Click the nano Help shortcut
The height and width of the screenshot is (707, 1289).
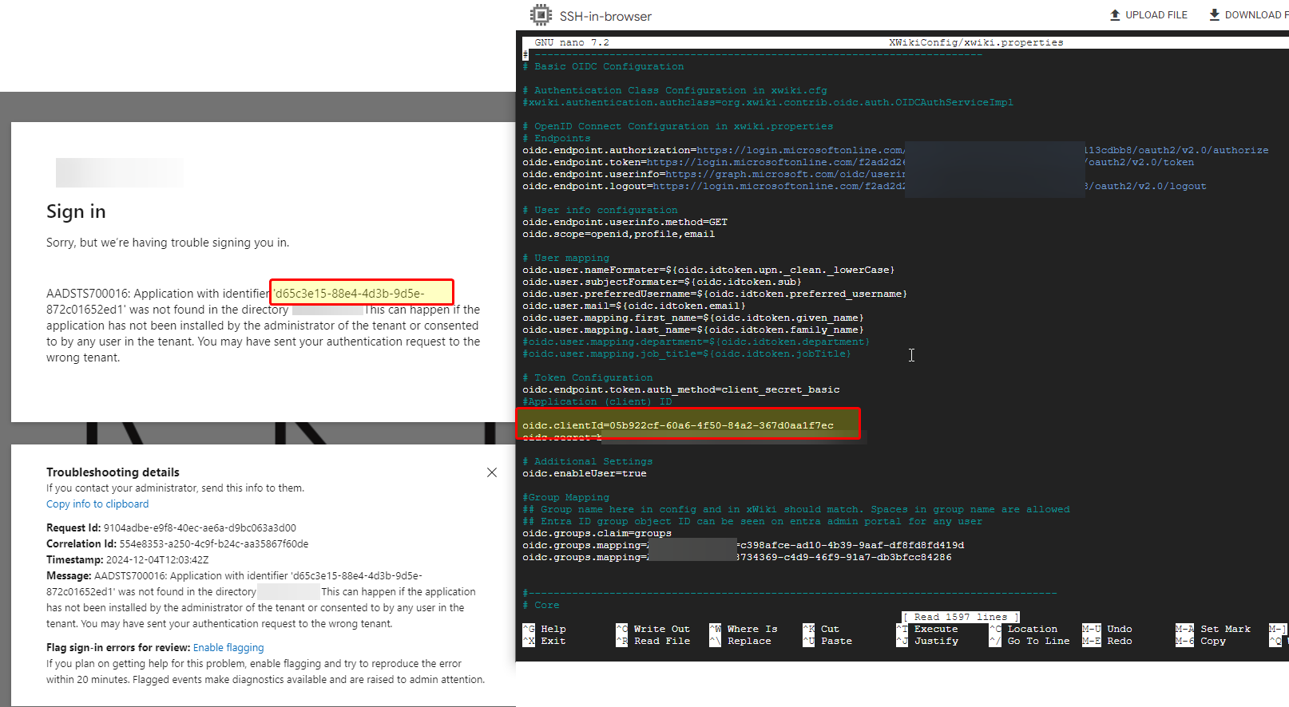tap(545, 629)
